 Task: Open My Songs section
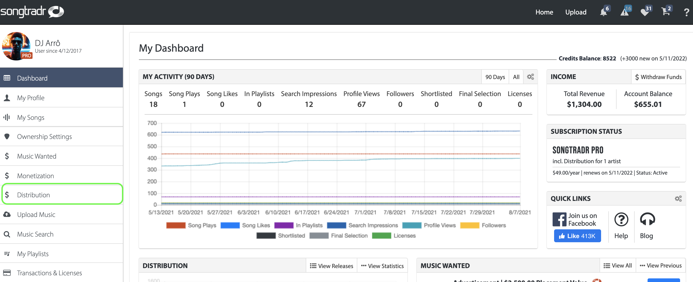[x=62, y=117]
